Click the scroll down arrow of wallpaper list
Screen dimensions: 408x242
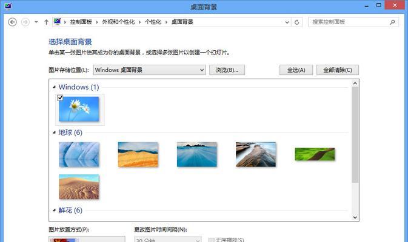click(355, 217)
